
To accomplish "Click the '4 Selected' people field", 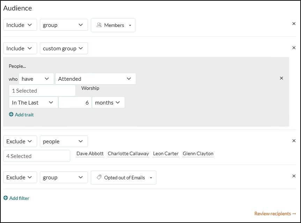I will [x=37, y=156].
